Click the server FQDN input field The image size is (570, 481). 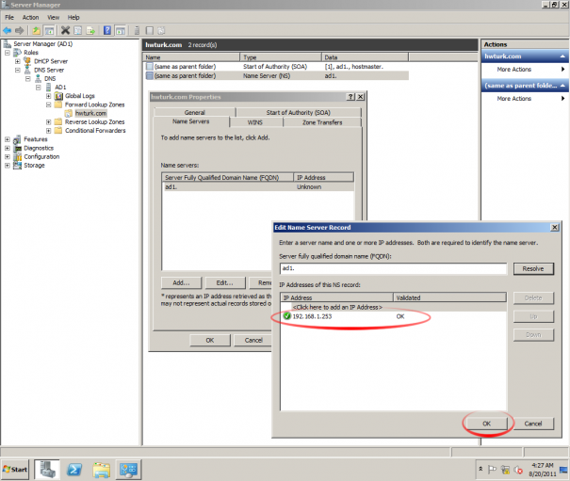tap(393, 268)
